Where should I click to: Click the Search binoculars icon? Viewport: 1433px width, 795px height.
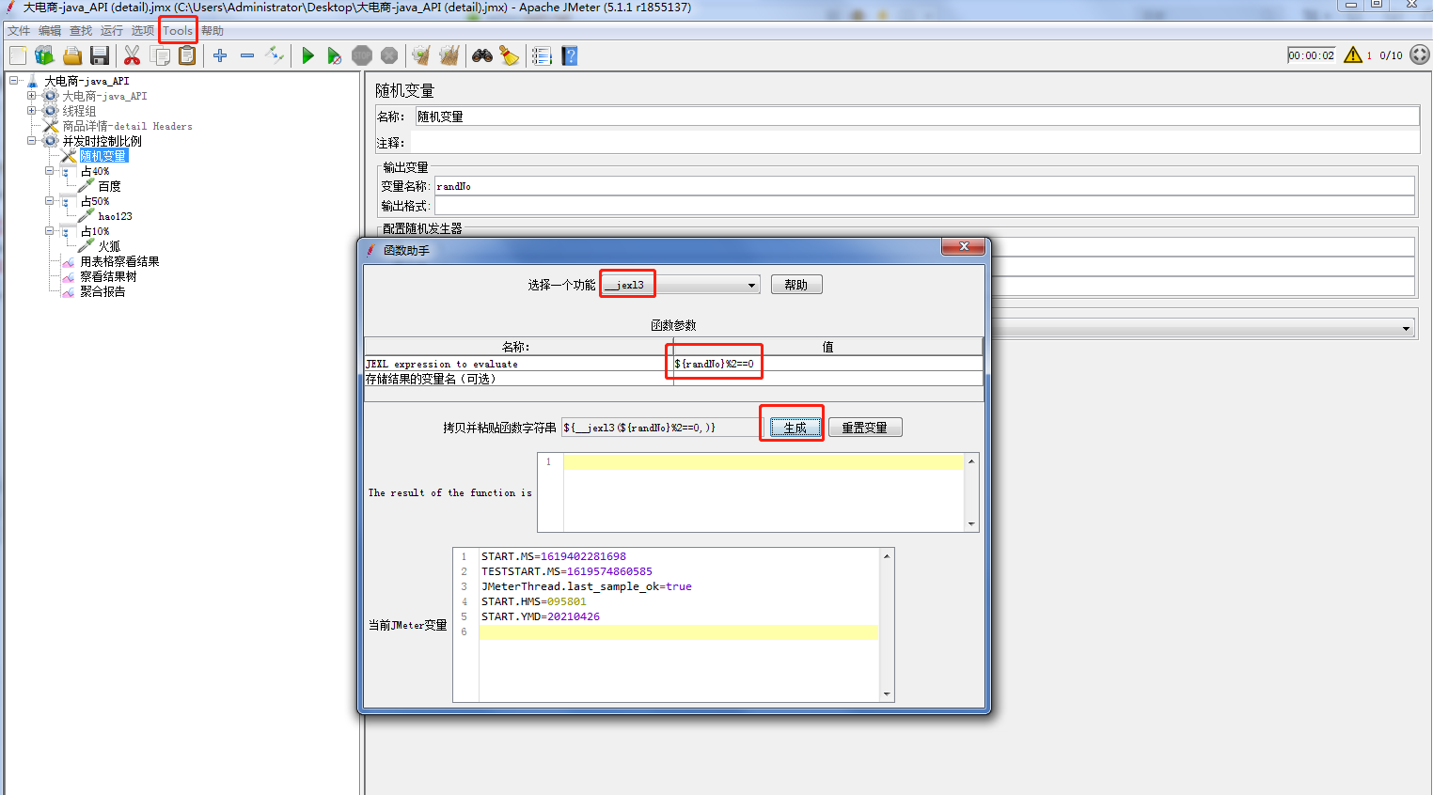pyautogui.click(x=482, y=55)
